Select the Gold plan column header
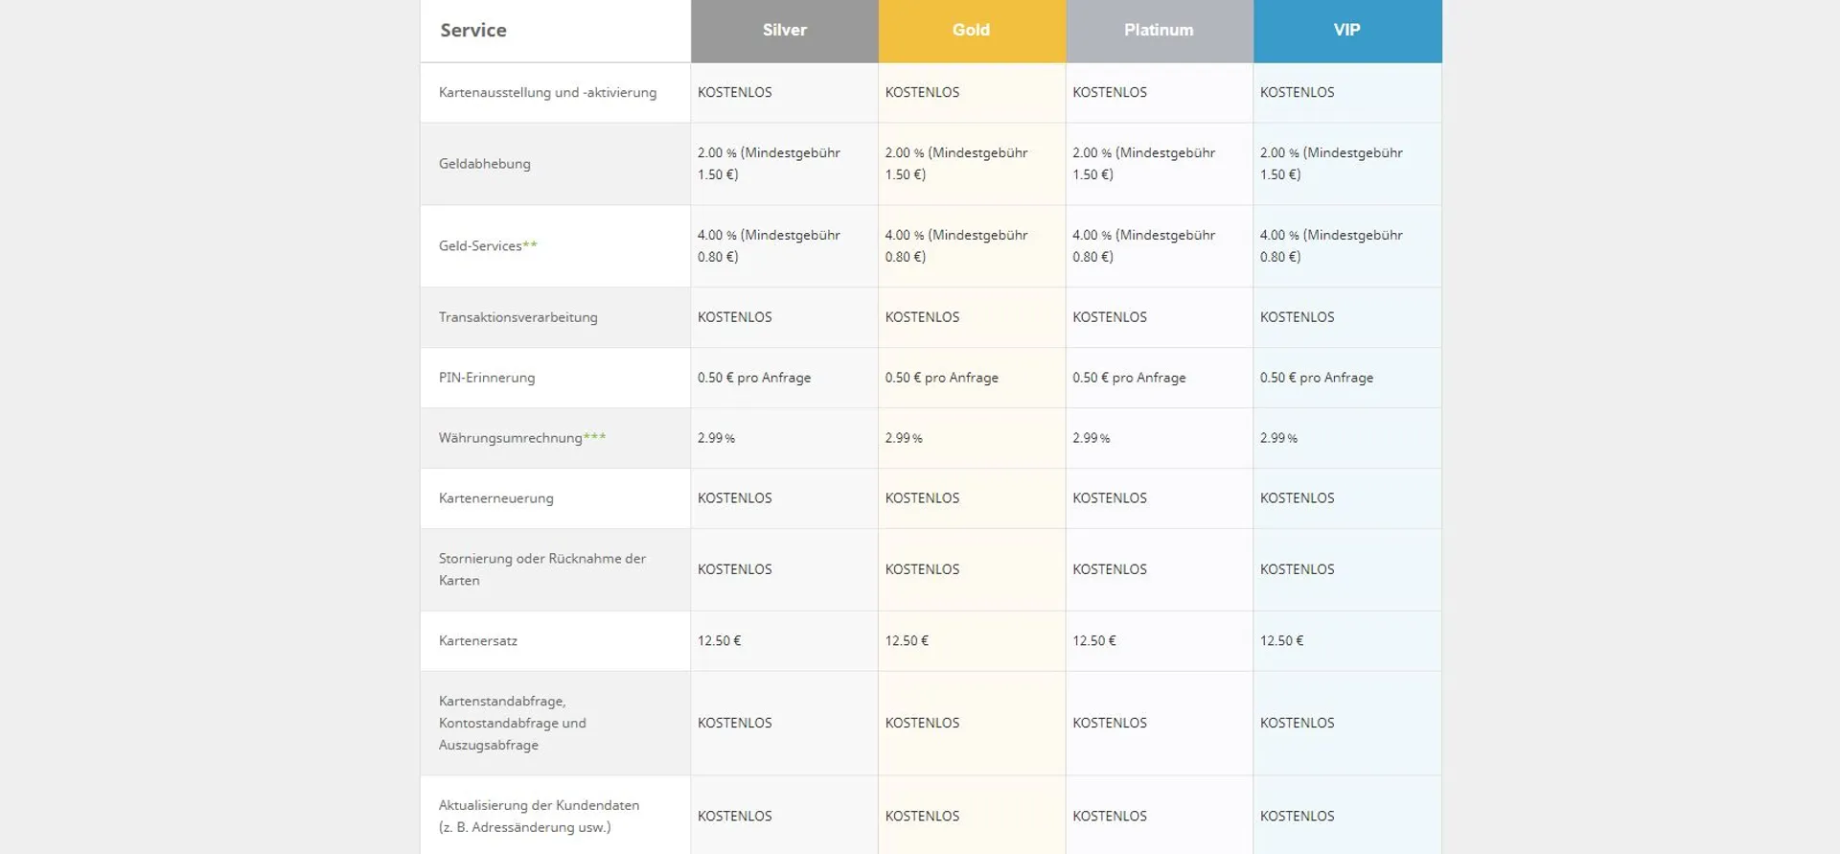This screenshot has width=1840, height=854. coord(972,31)
